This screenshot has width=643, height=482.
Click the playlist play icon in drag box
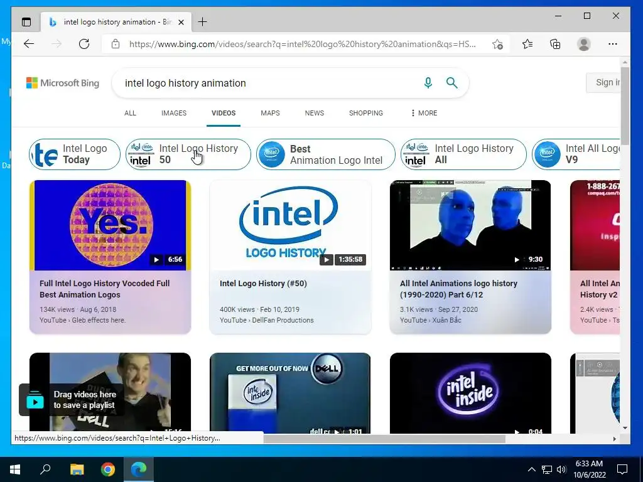[x=35, y=400]
